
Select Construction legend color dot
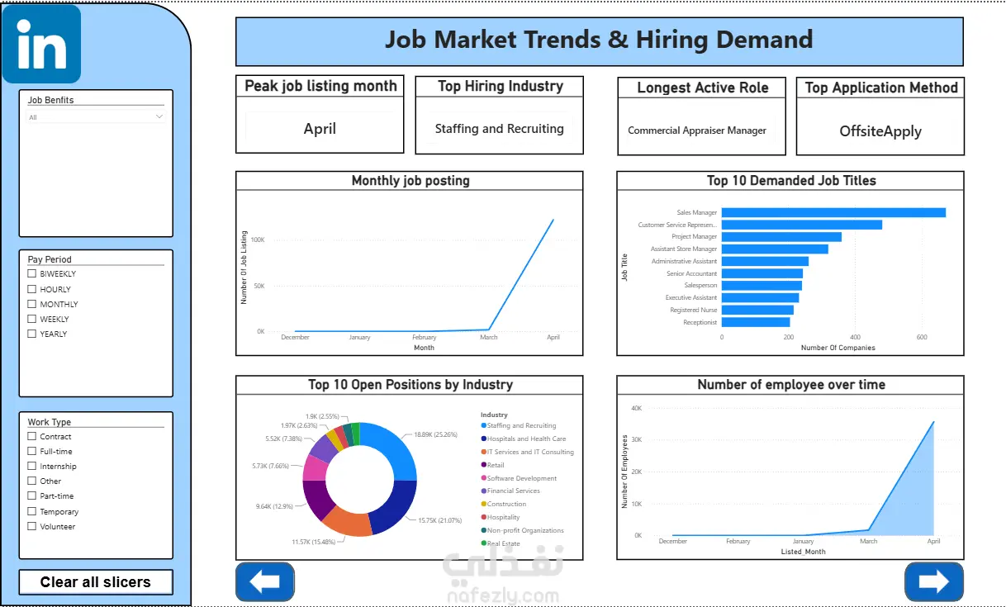click(x=483, y=504)
